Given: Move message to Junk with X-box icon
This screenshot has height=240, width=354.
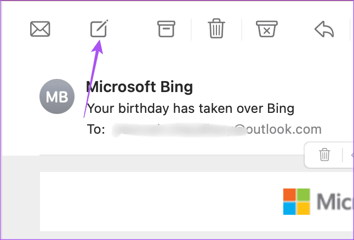Looking at the screenshot, I should point(267,29).
